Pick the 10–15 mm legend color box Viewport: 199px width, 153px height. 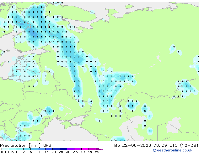(41, 149)
